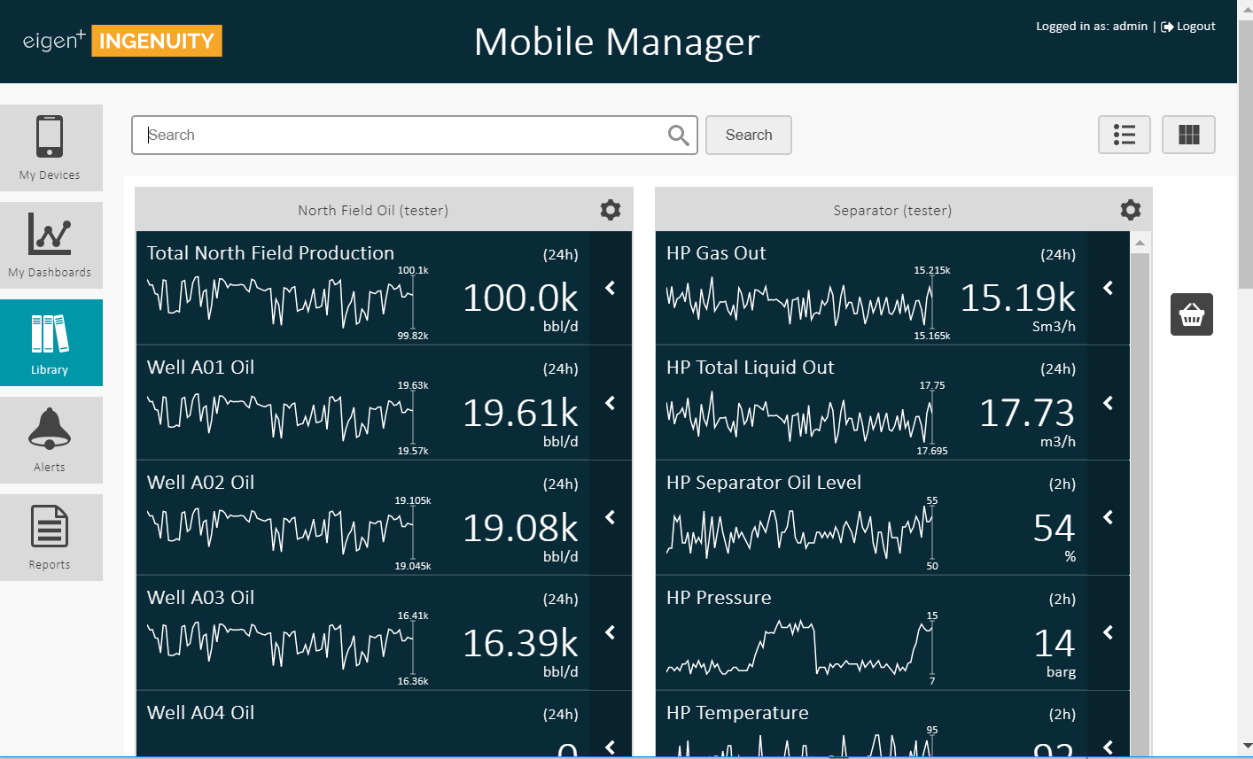Click Total North Field Production trend chart
This screenshot has height=759, width=1253.
coord(280,301)
